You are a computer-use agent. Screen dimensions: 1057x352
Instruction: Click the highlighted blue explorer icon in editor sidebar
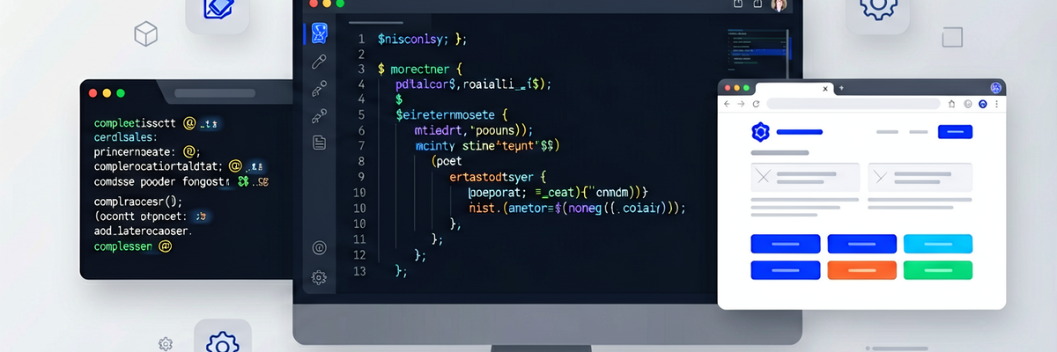coord(320,34)
